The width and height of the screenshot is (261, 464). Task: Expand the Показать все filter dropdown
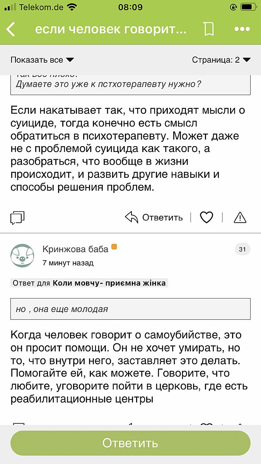click(42, 60)
